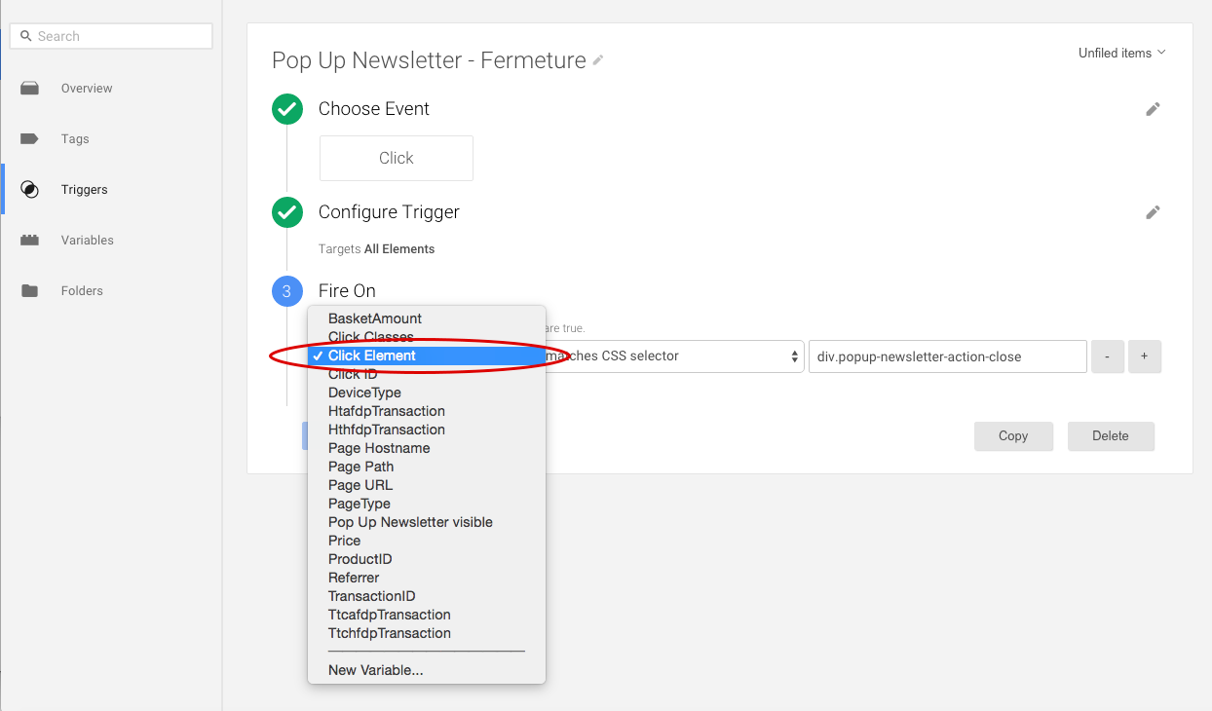Click the Click event type box
Image resolution: width=1212 pixels, height=711 pixels.
point(397,158)
